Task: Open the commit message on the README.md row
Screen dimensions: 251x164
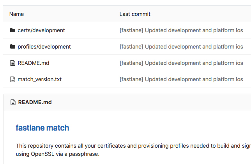Action: [x=181, y=63]
